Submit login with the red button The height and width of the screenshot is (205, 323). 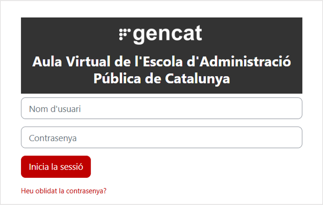click(x=56, y=167)
